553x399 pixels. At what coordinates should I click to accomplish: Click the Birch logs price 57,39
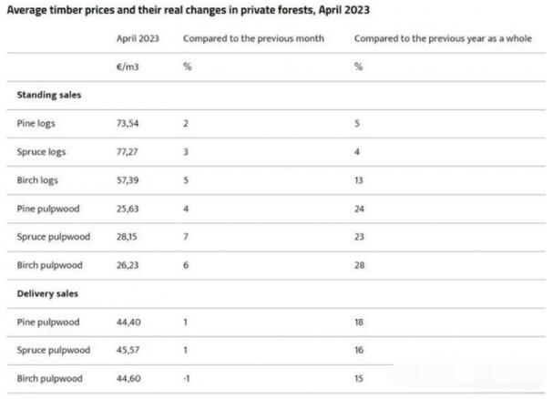(130, 180)
